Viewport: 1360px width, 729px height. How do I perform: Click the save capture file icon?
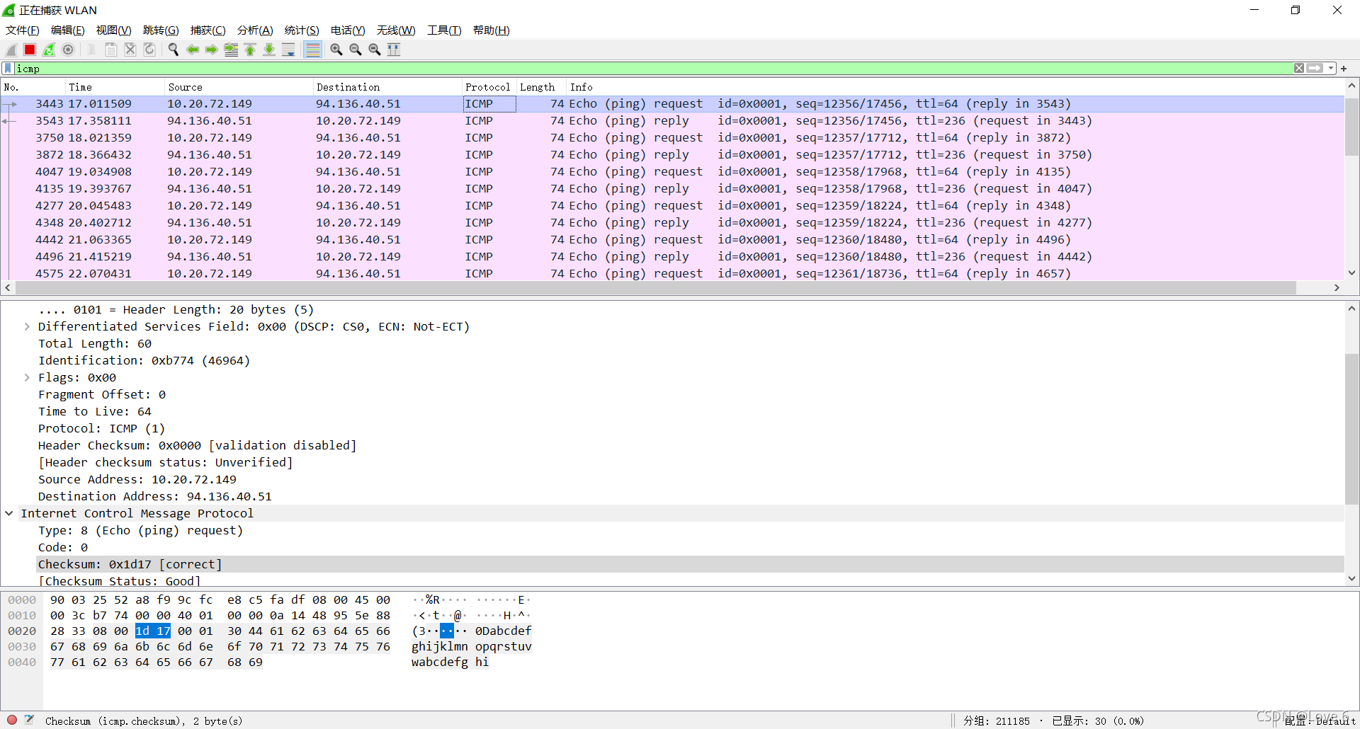point(111,50)
